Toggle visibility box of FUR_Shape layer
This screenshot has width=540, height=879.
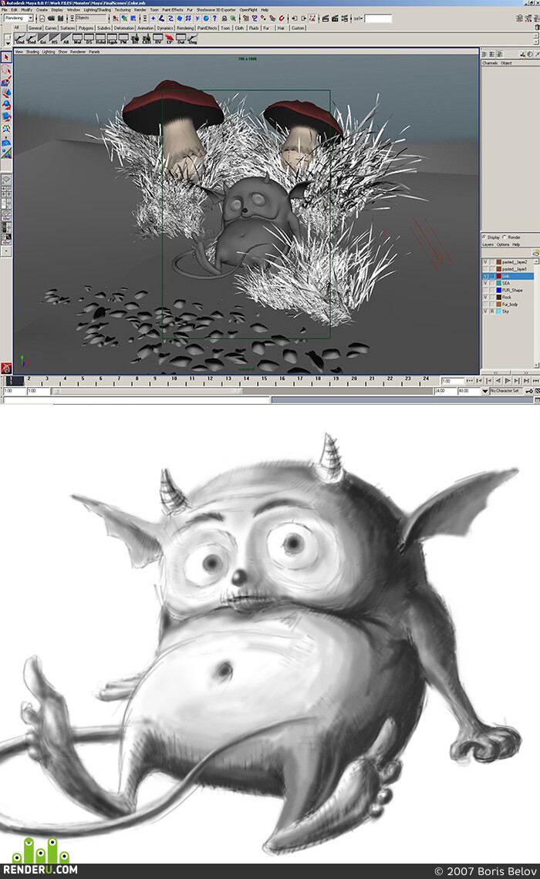485,291
